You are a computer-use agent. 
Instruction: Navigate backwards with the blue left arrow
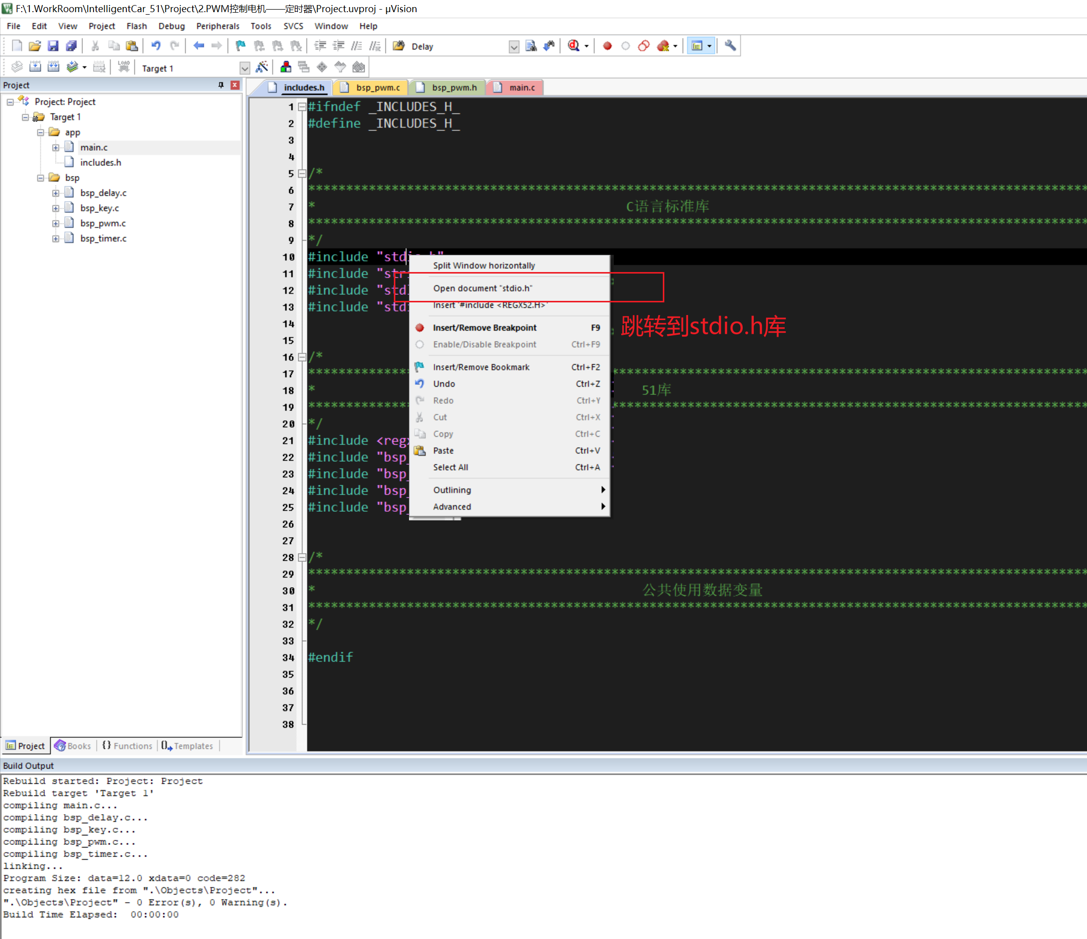pos(198,46)
